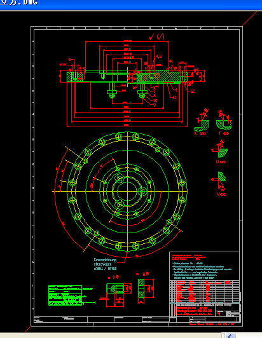Image resolution: width=262 pixels, height=338 pixels.
Task: Select the item 8 detail label
Action: pyautogui.click(x=143, y=274)
